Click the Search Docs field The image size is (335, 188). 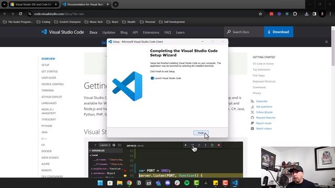(x=244, y=32)
